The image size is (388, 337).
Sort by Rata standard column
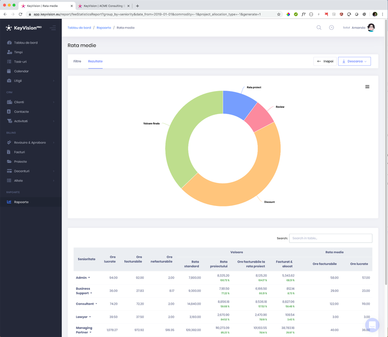coord(192,264)
